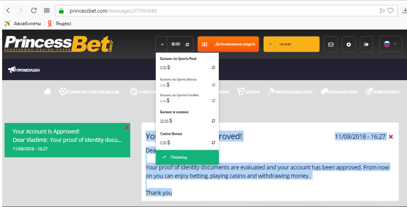The width and height of the screenshot is (407, 207).
Task: Click the PrincessBet logo
Action: 59,44
